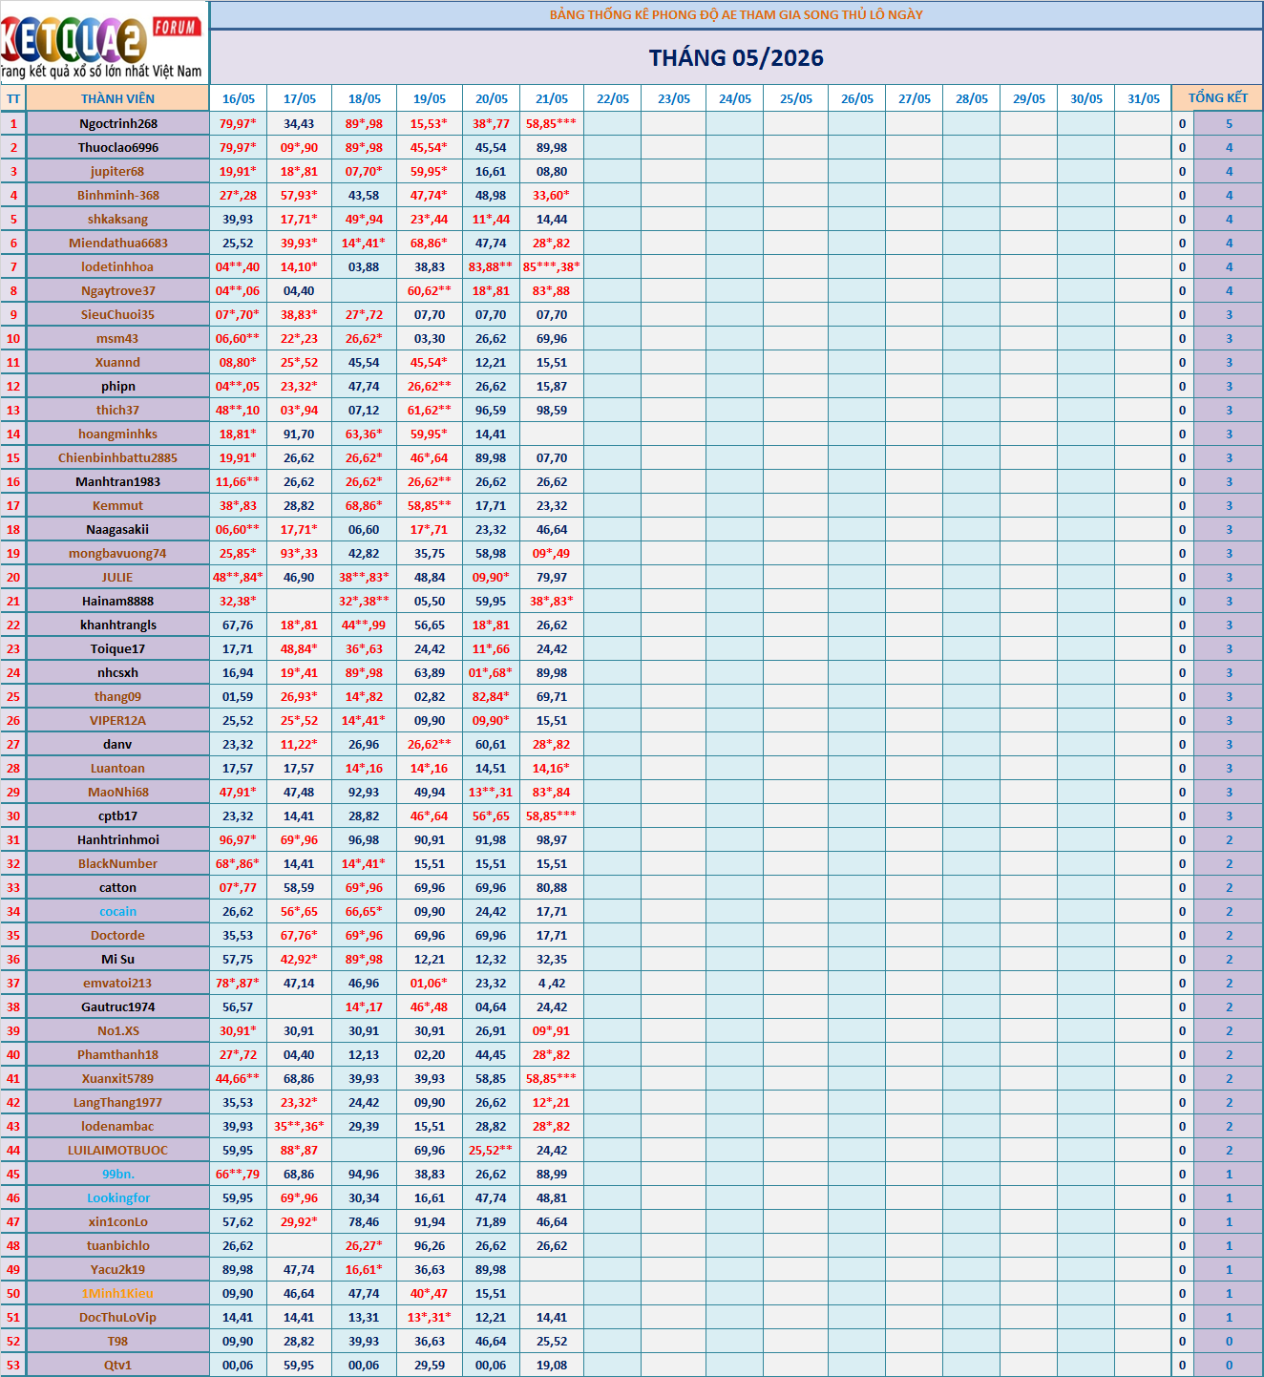Click the "TỔNG KẾT" column header
This screenshot has width=1264, height=1377.
[x=1217, y=97]
